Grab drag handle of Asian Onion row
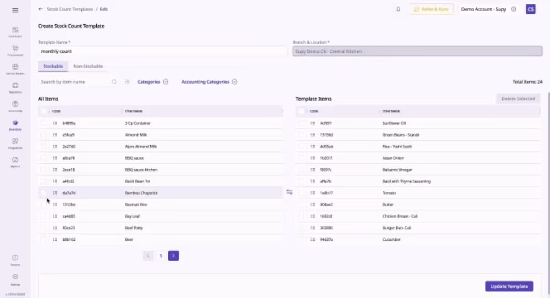550x298 pixels. [312, 158]
